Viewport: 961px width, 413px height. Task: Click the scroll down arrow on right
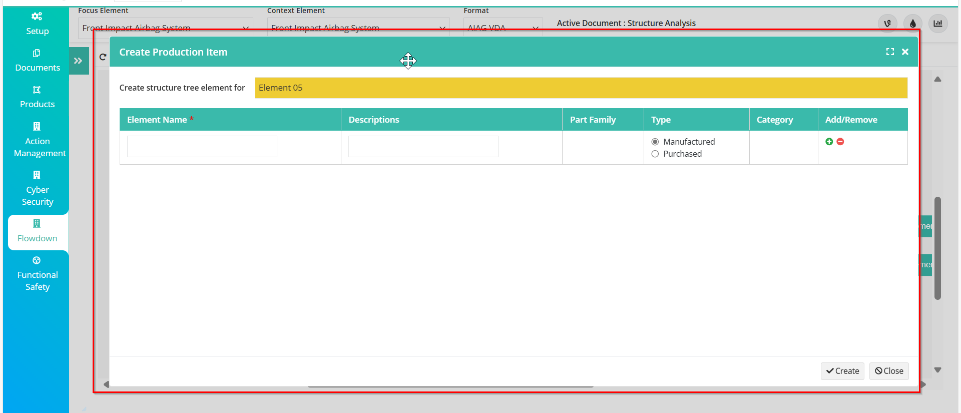tap(938, 370)
